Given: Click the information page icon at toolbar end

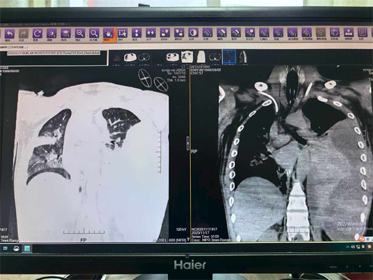Looking at the screenshot, I should 362,33.
